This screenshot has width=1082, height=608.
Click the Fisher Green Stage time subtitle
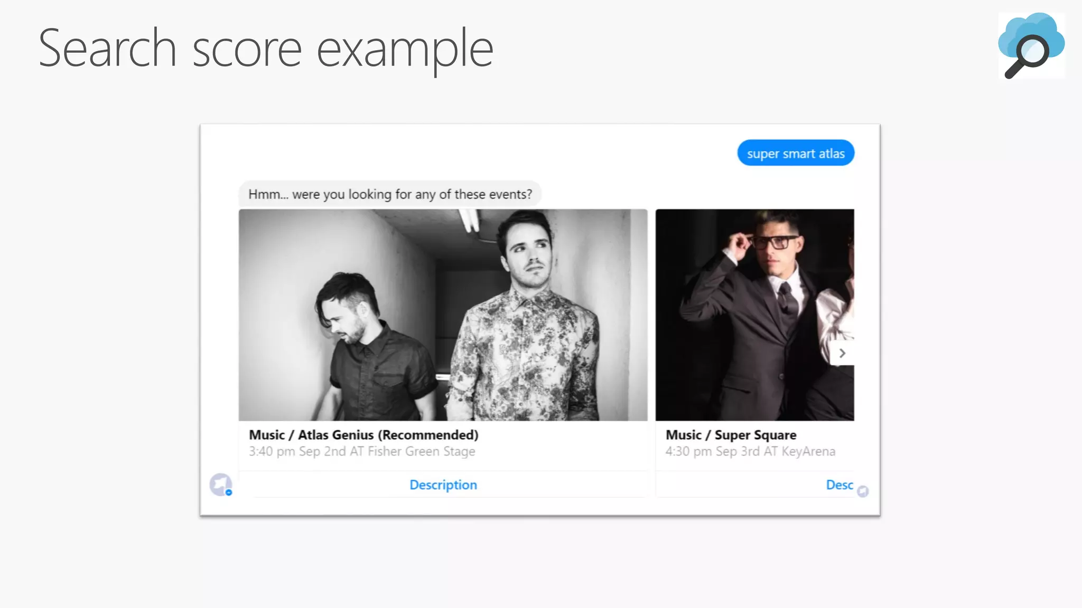click(362, 451)
